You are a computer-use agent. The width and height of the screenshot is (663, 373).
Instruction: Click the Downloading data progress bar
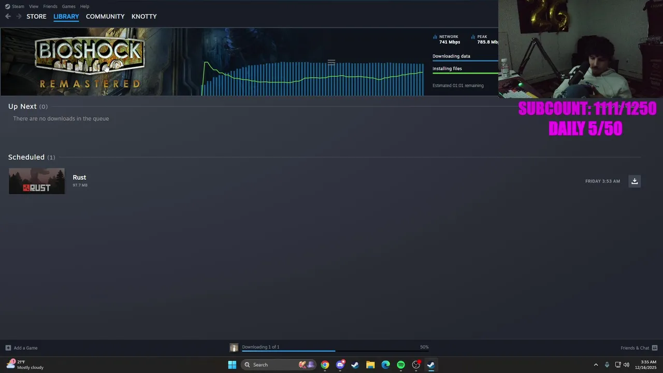[x=465, y=61]
